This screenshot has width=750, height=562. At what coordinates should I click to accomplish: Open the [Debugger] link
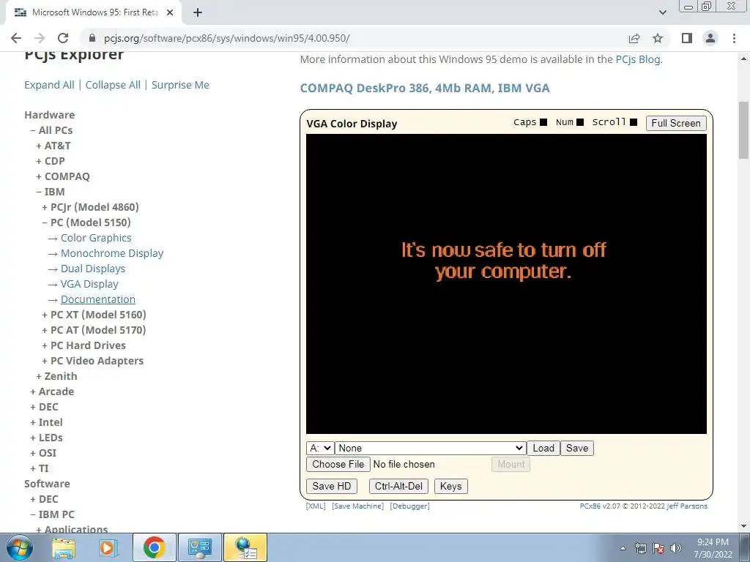pos(409,506)
